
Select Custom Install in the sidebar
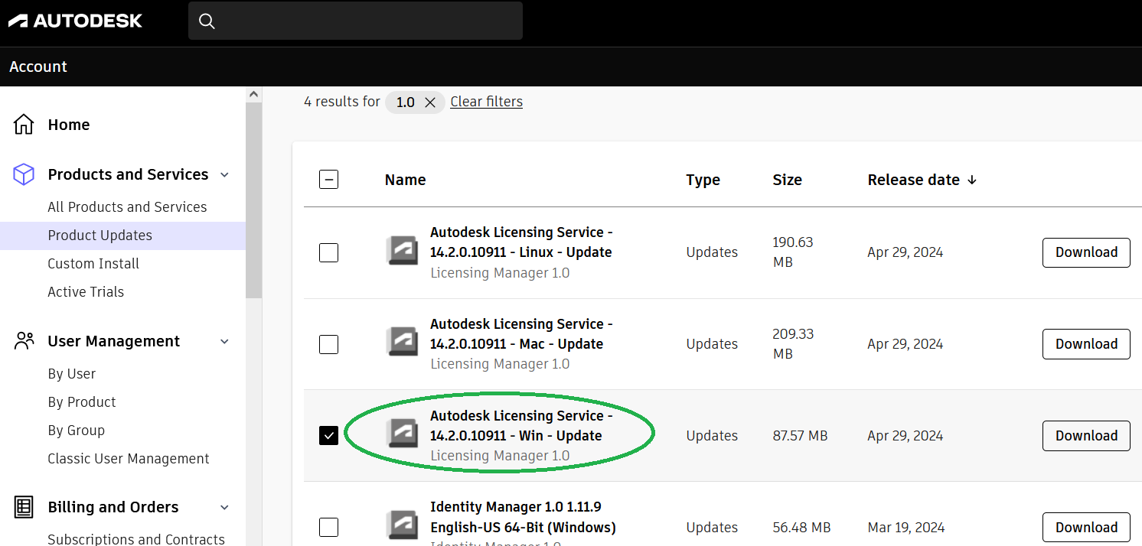point(93,263)
